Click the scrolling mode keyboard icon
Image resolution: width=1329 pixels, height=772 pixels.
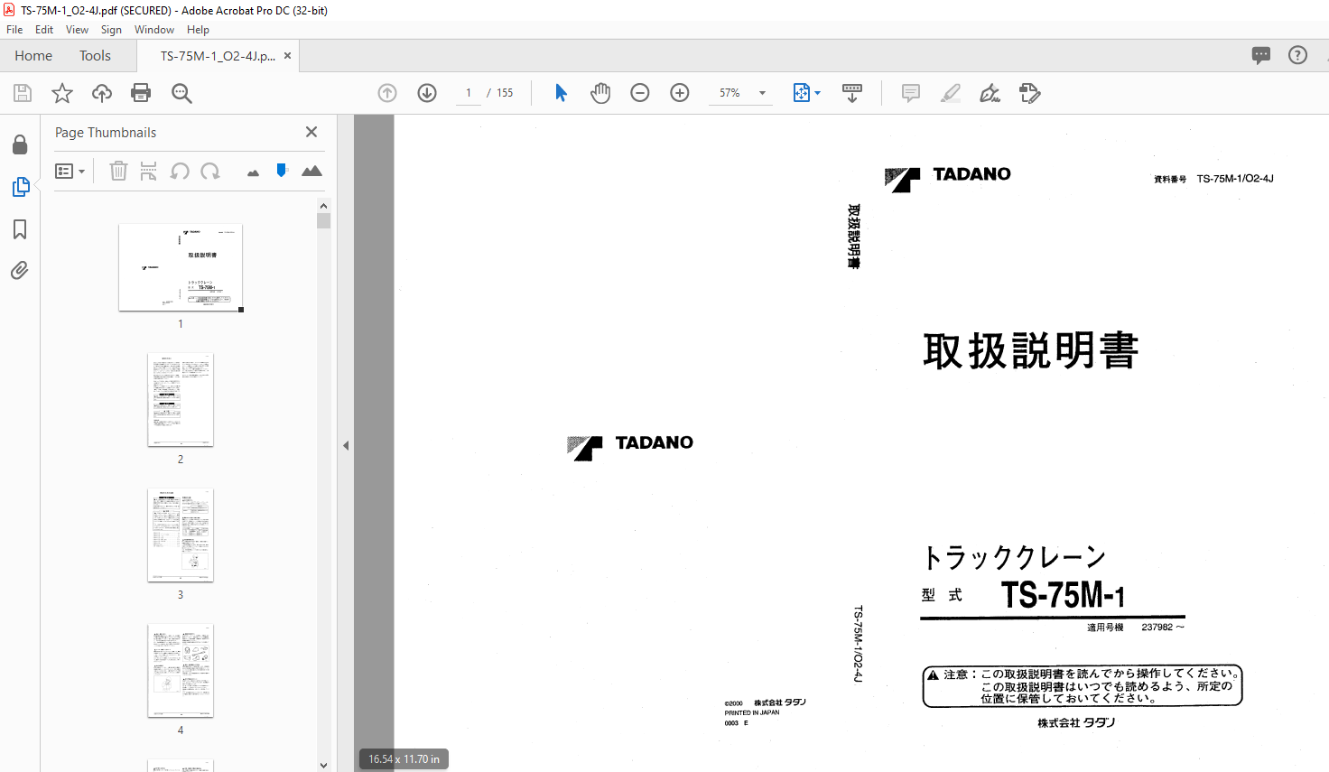point(852,93)
